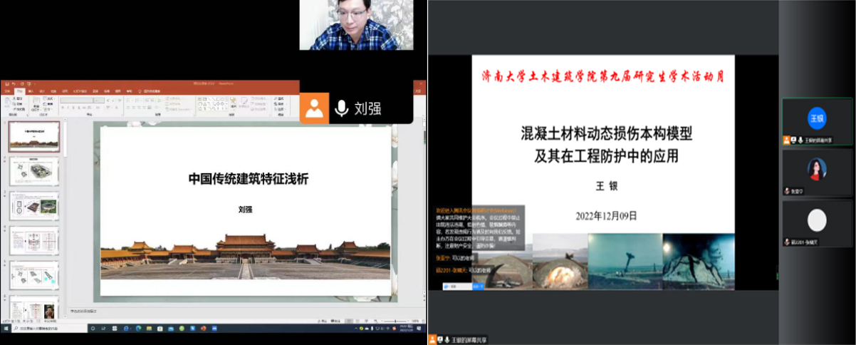Click the Paste icon in the ribbon
This screenshot has height=345, width=856.
8,103
